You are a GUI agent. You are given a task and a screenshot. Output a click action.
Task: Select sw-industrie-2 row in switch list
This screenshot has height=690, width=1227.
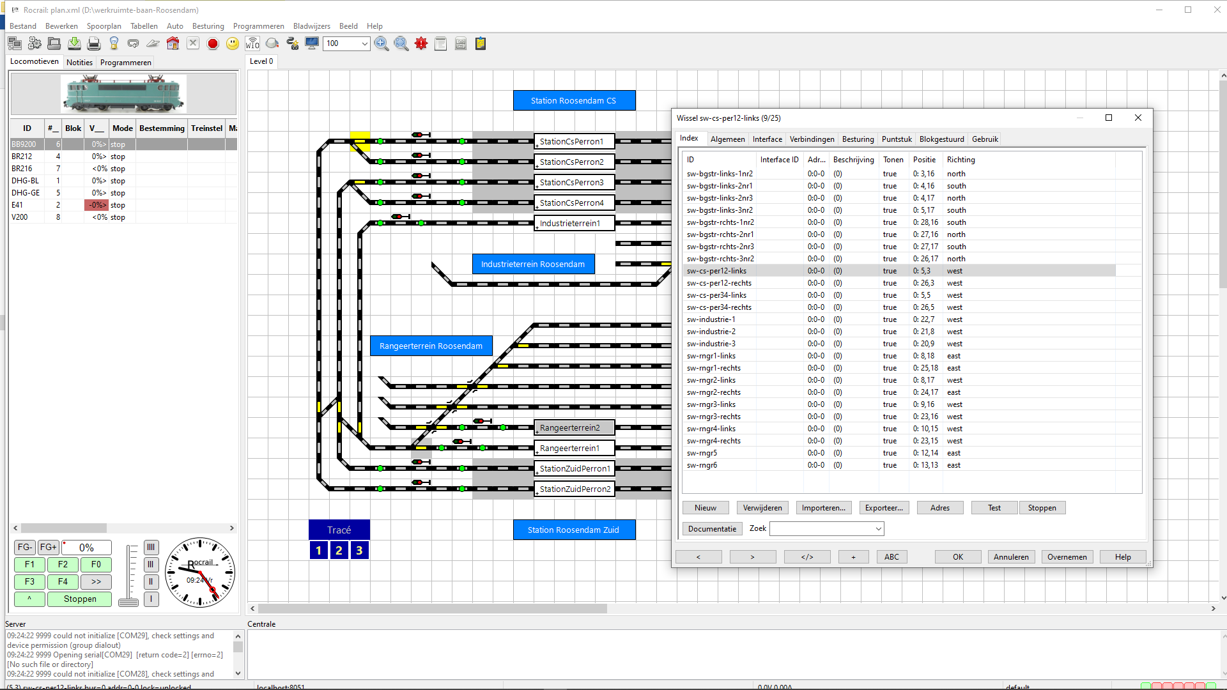711,332
